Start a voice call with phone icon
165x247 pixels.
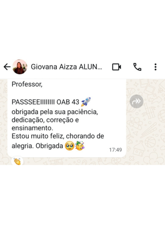pos(137,67)
